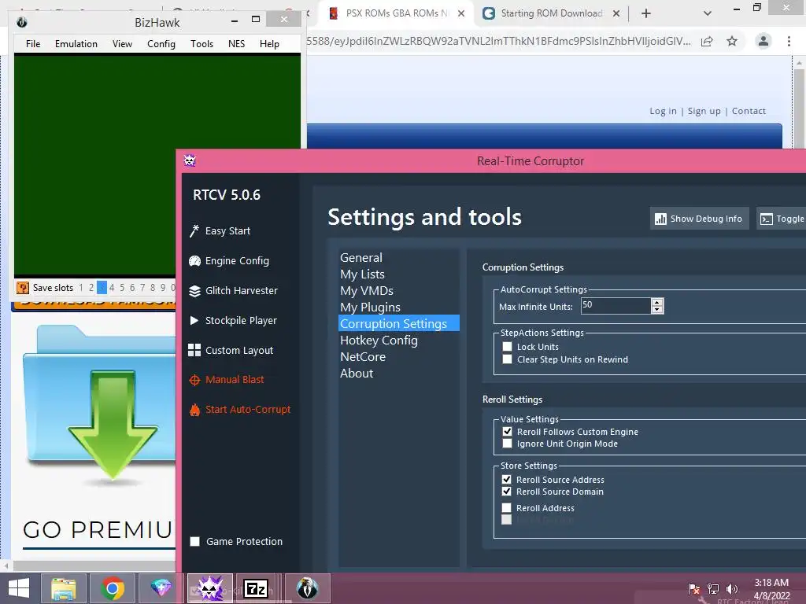Viewport: 806px width, 604px height.
Task: Click the Stockpile Player play icon
Action: coord(194,321)
